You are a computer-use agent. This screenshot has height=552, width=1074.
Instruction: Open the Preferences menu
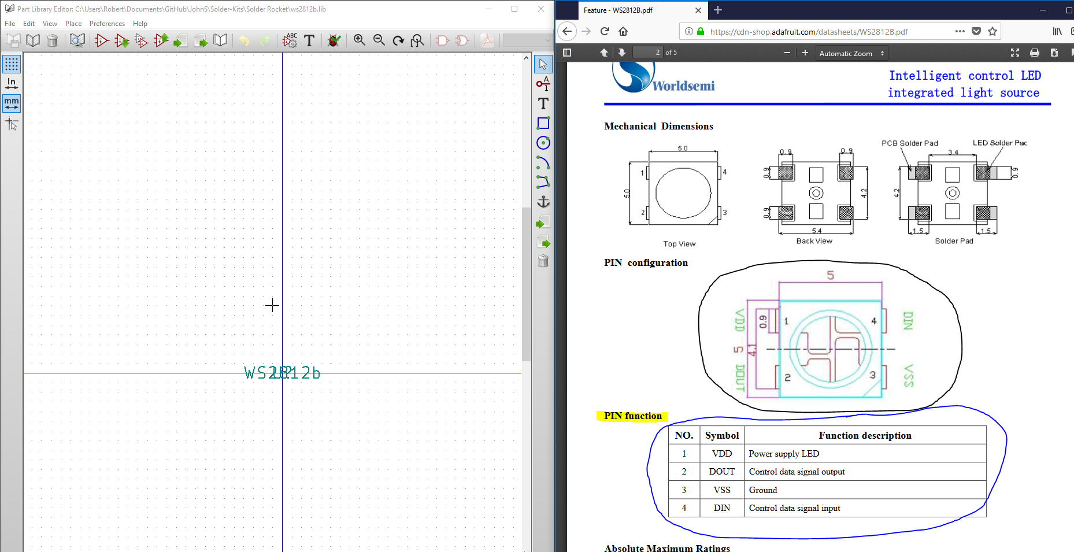[x=107, y=24]
